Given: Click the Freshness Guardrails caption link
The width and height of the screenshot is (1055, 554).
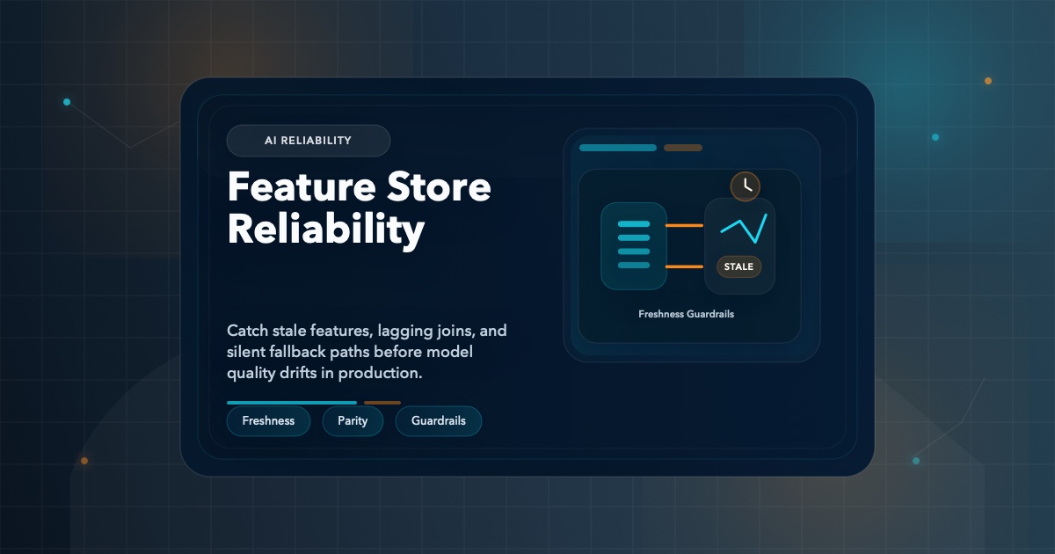Looking at the screenshot, I should (687, 313).
